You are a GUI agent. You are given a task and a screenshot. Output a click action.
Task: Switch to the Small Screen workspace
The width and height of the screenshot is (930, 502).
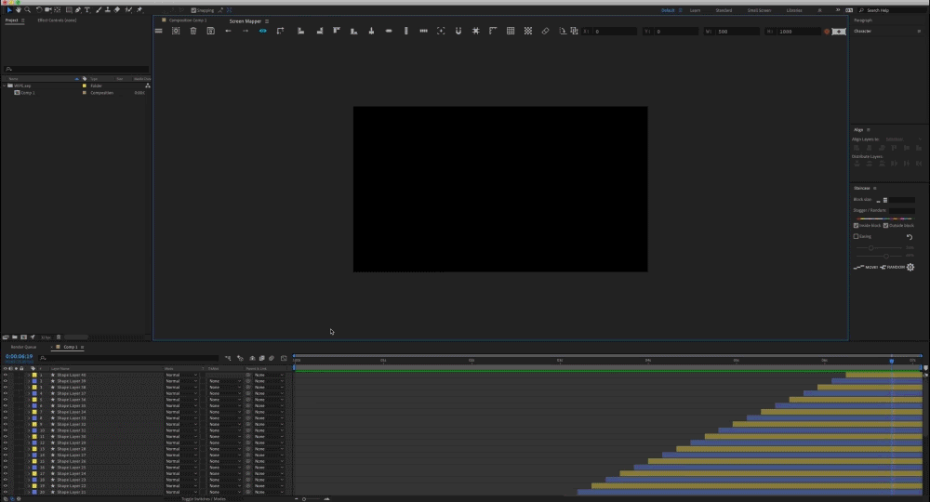click(x=759, y=10)
